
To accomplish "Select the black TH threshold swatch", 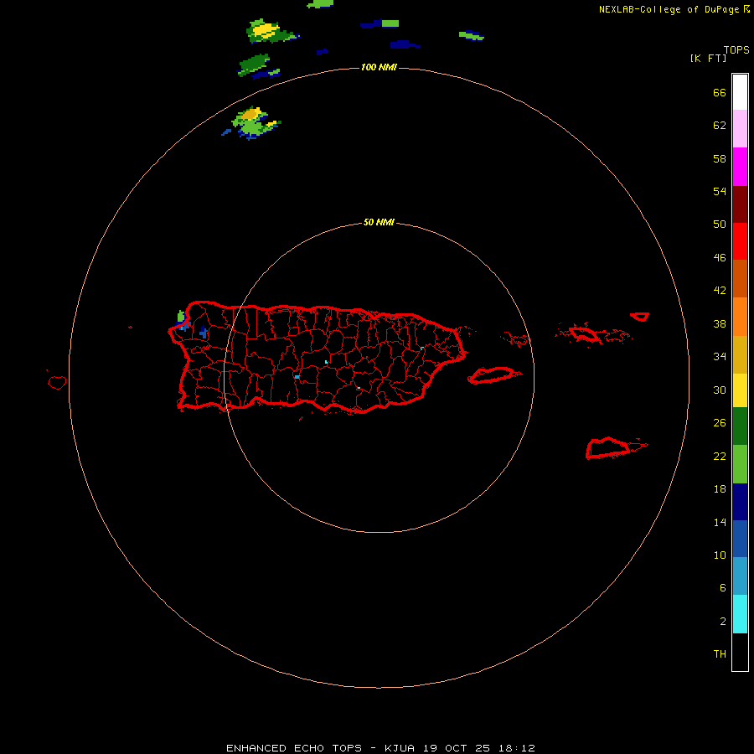I will coord(740,652).
